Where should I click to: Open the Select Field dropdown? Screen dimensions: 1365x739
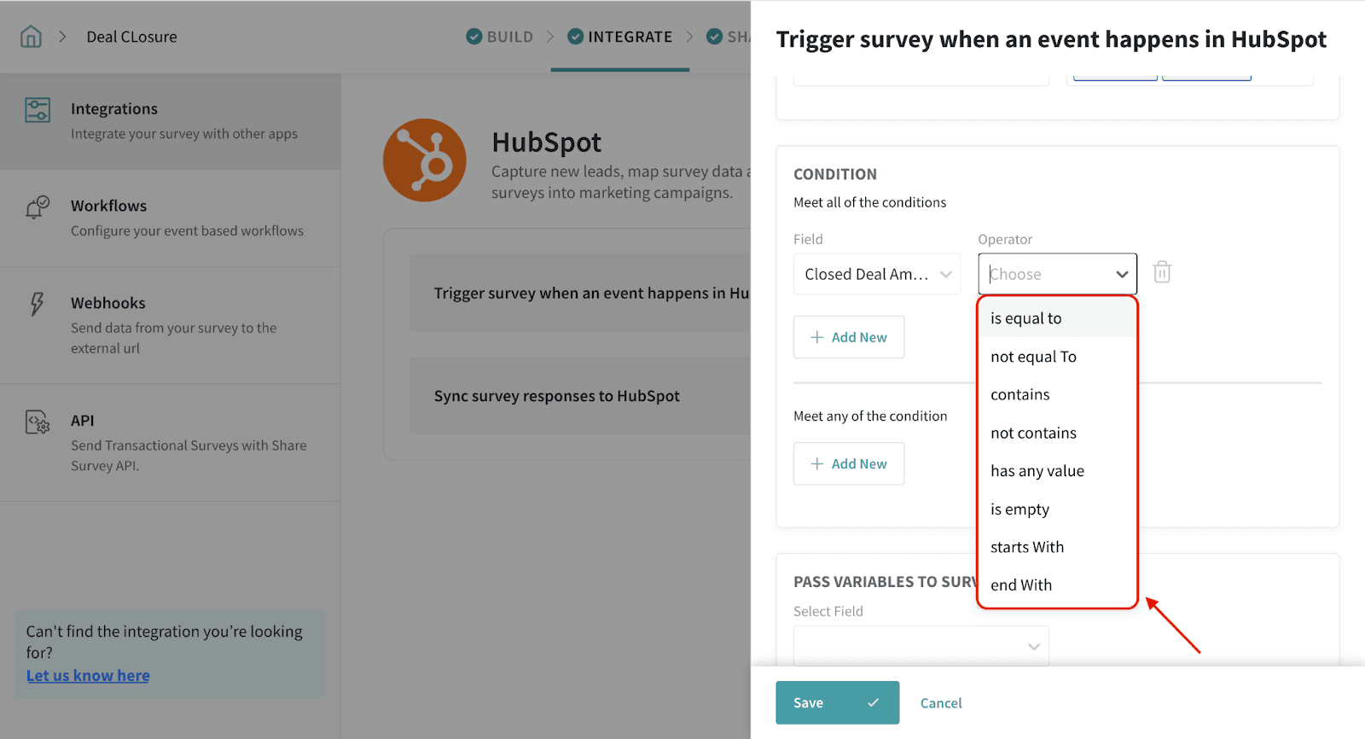coord(921,646)
